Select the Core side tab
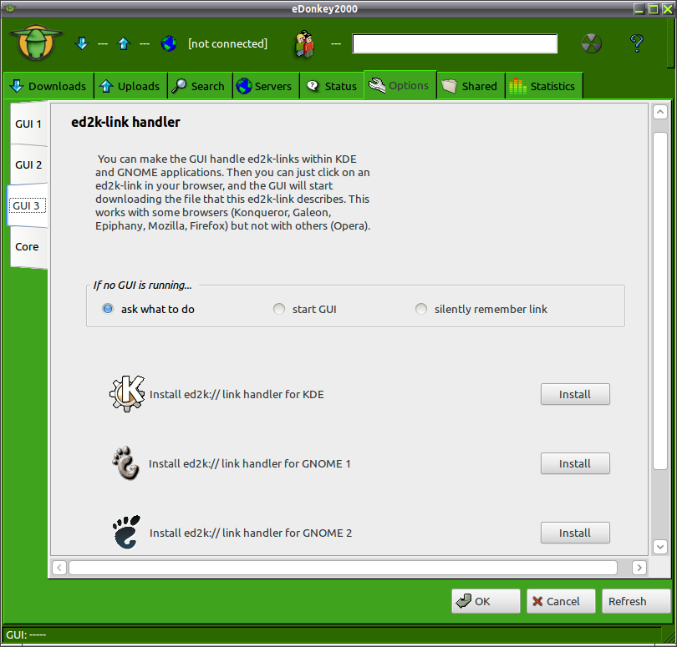The height and width of the screenshot is (647, 677). pos(28,247)
